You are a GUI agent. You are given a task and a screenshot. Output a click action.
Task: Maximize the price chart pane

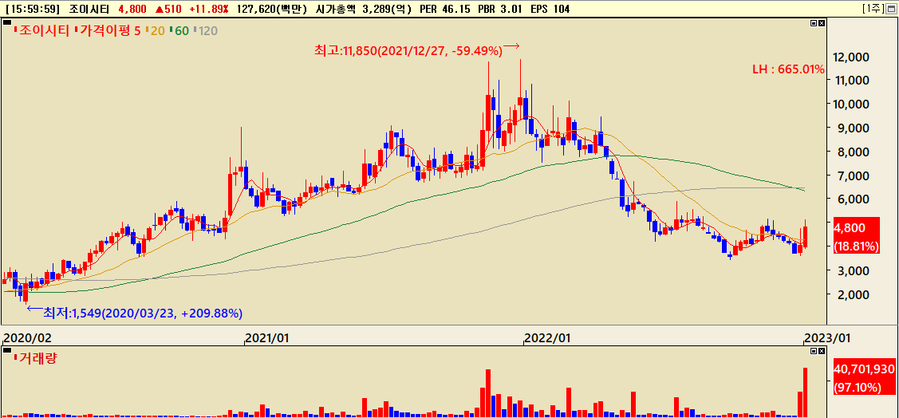tap(814, 23)
